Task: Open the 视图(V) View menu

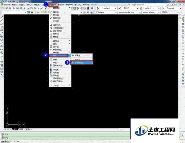Action: (22, 4)
